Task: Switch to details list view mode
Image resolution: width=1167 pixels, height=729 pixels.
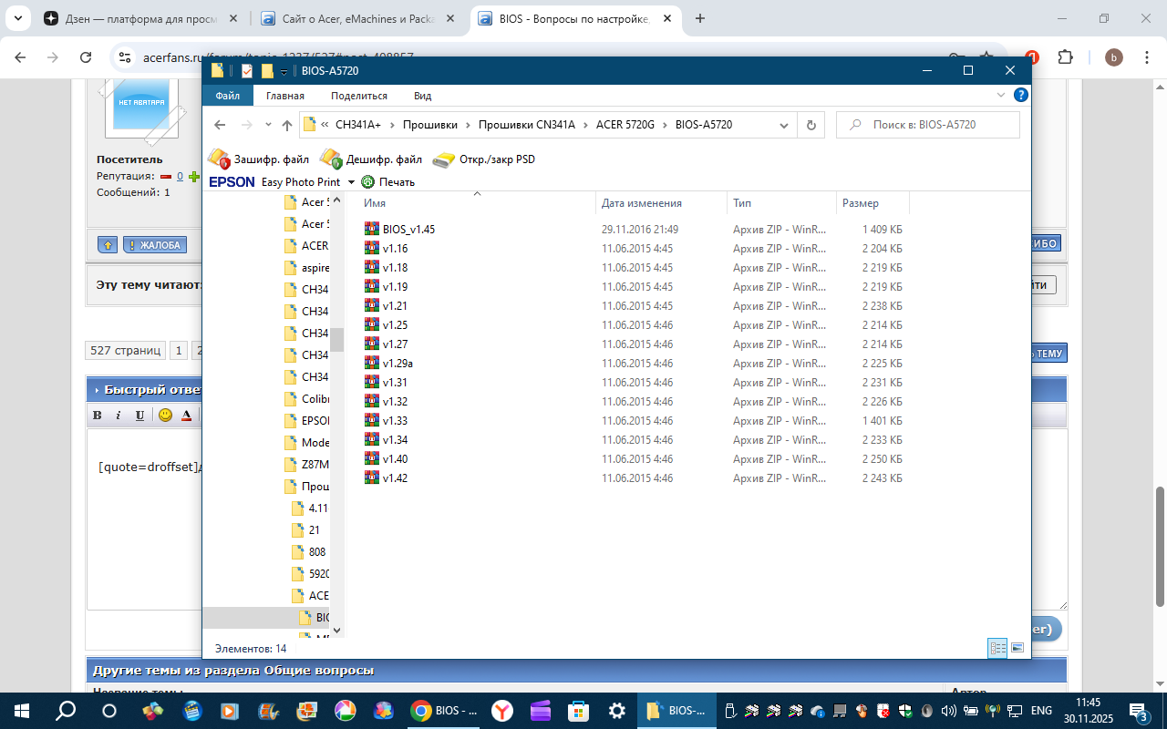Action: tap(997, 648)
